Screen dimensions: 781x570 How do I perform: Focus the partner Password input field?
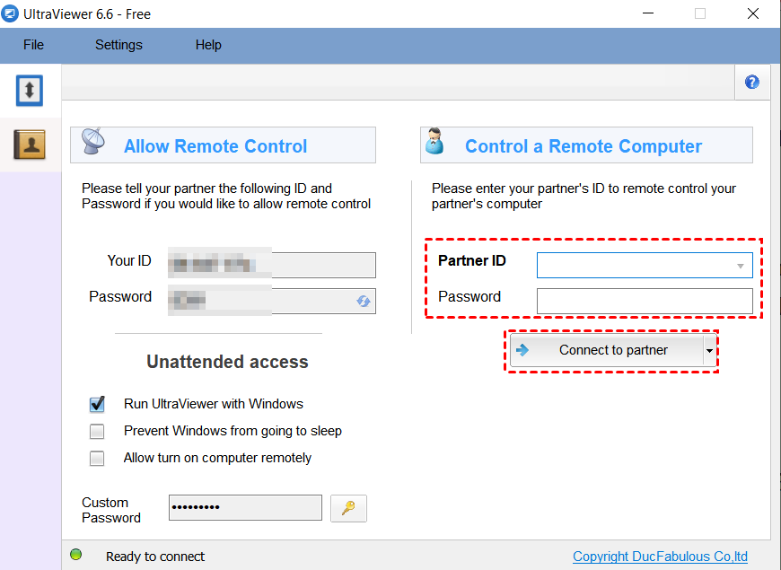coord(645,302)
